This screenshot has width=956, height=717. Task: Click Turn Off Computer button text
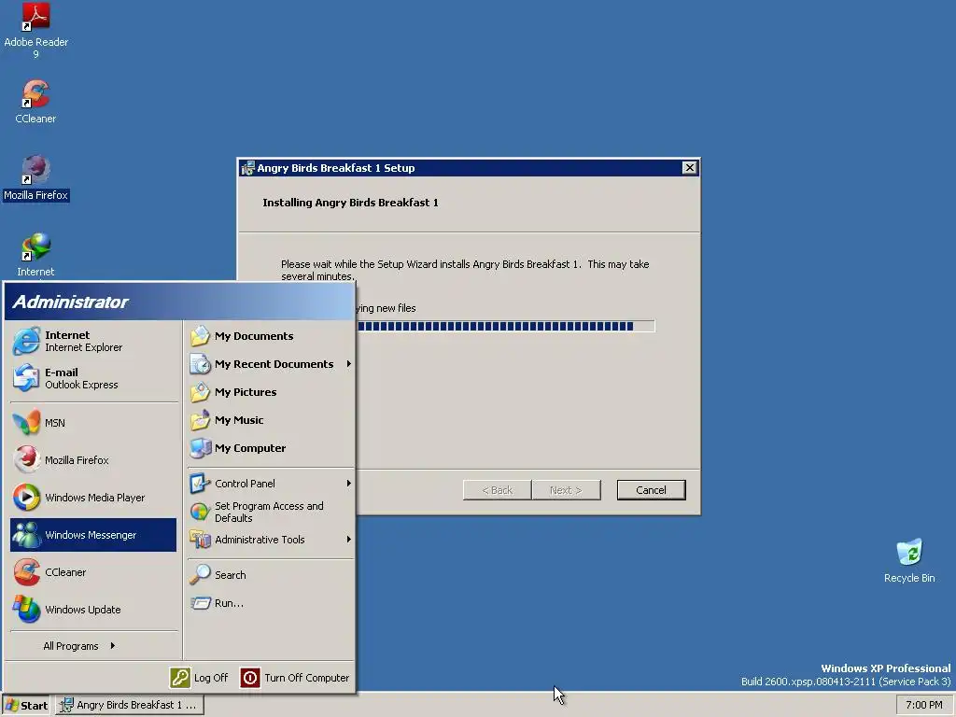click(x=306, y=678)
